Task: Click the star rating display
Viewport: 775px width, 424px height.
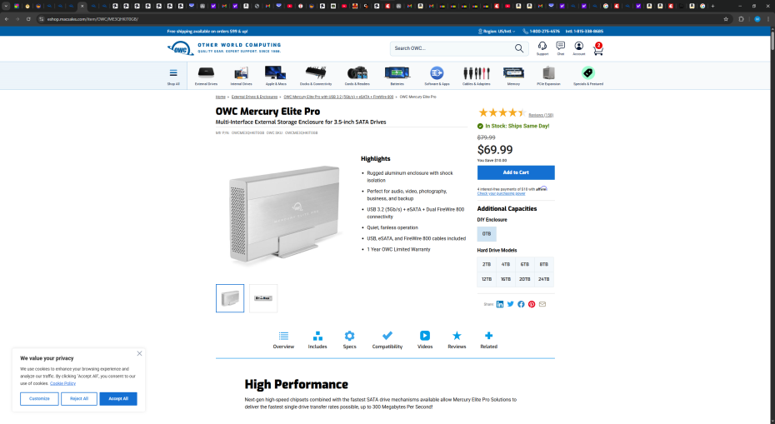Action: coord(502,112)
